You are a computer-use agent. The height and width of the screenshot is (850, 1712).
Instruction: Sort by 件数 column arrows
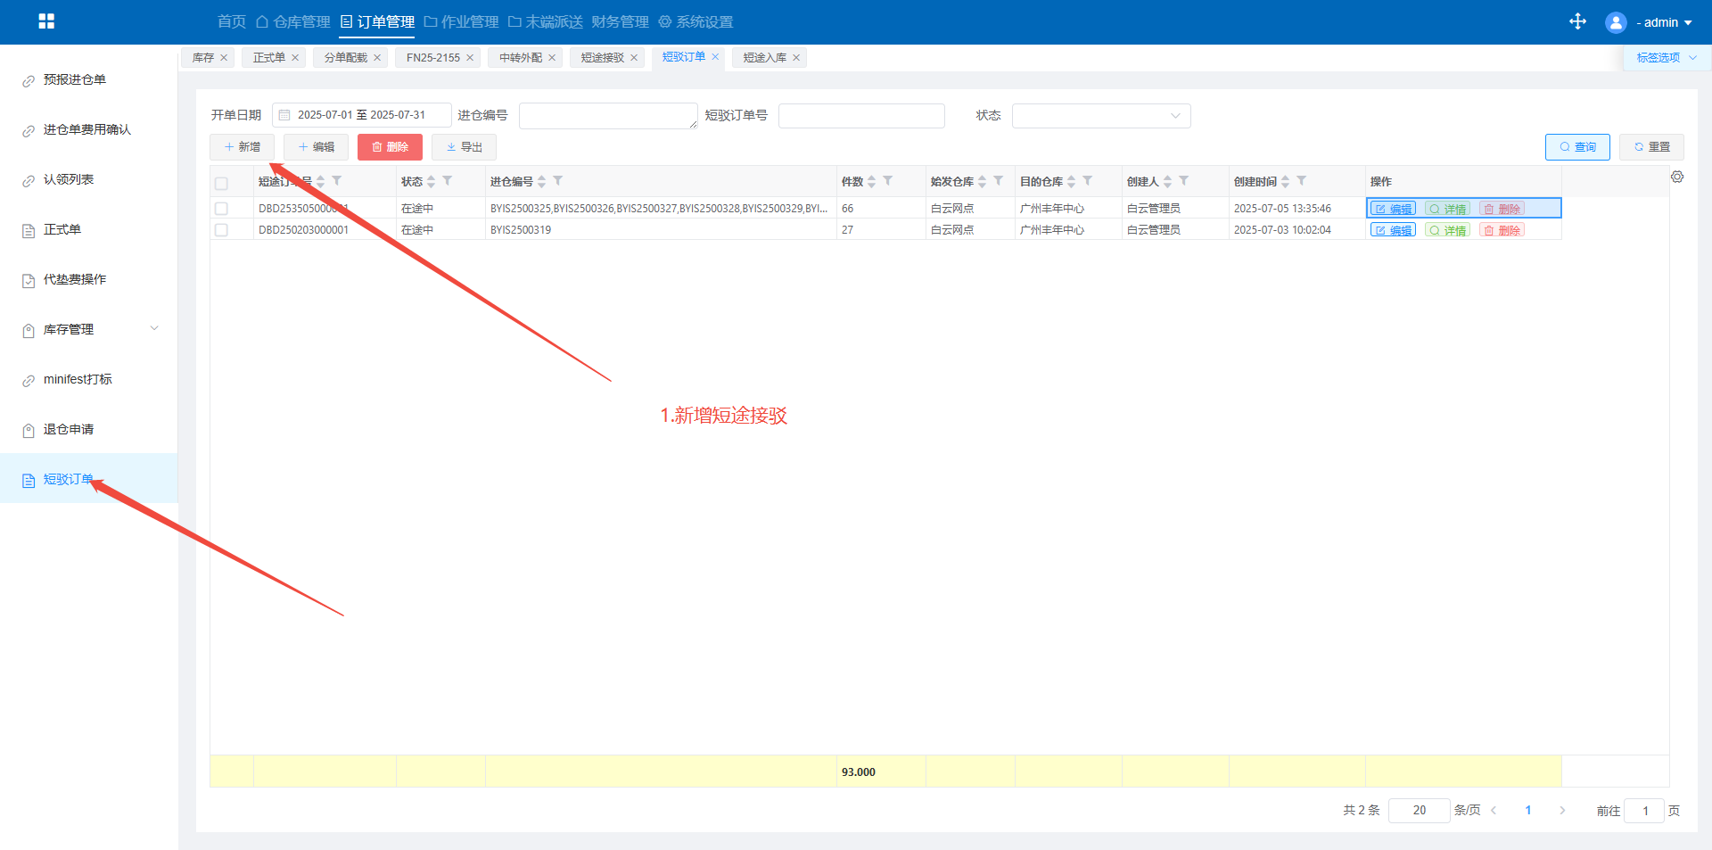(x=872, y=181)
